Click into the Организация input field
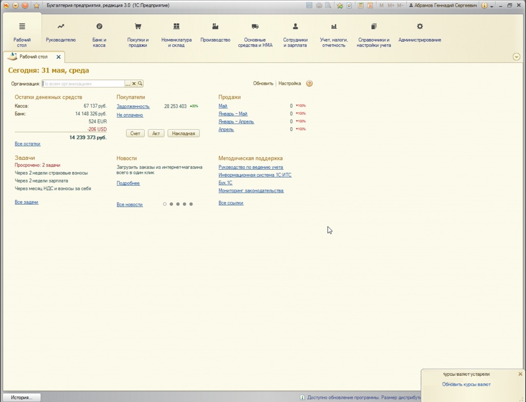526x402 pixels. point(83,84)
